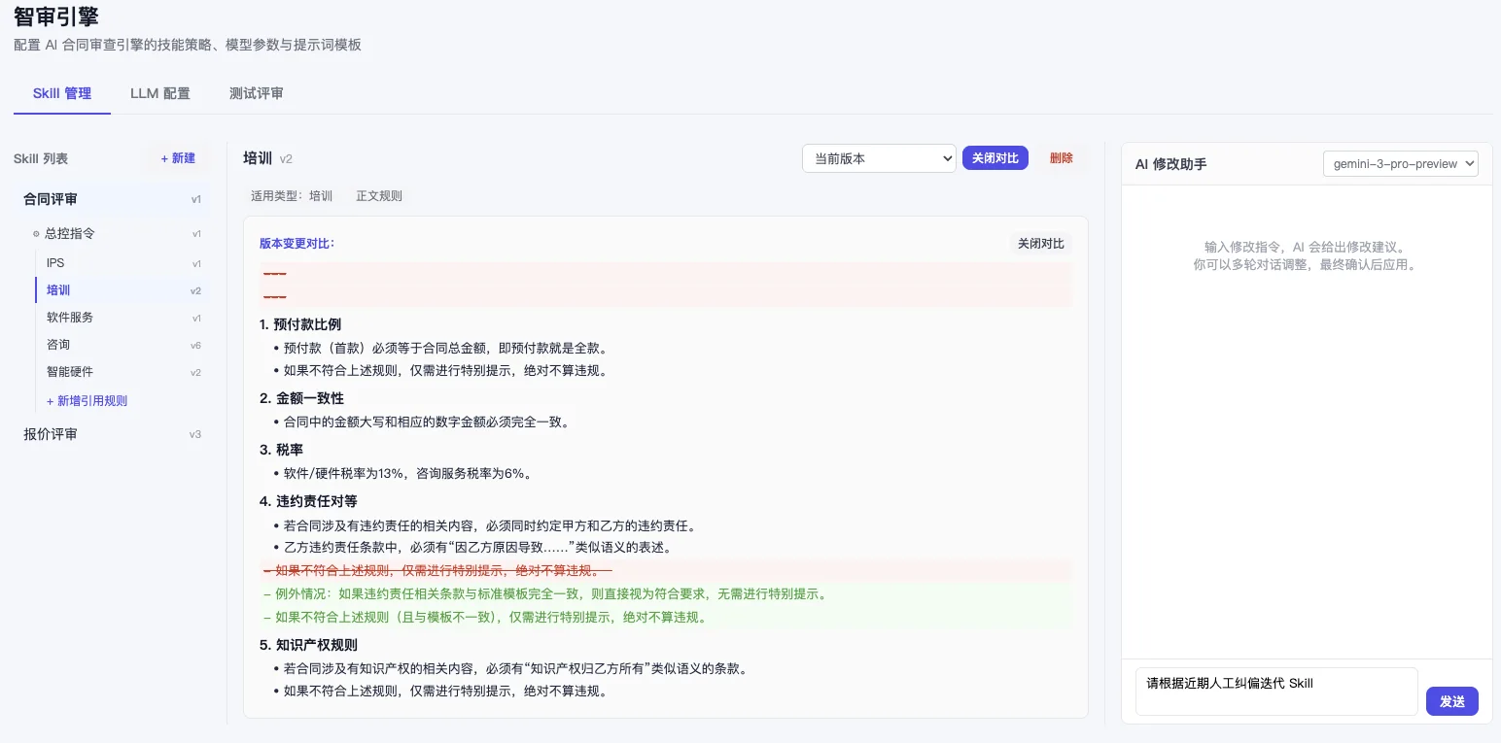Switch to the Skill 管理 tab
Image resolution: width=1501 pixels, height=743 pixels.
coord(62,93)
